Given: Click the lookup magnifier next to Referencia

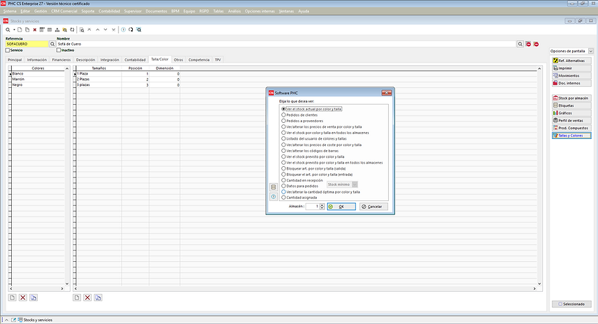Looking at the screenshot, I should point(52,44).
